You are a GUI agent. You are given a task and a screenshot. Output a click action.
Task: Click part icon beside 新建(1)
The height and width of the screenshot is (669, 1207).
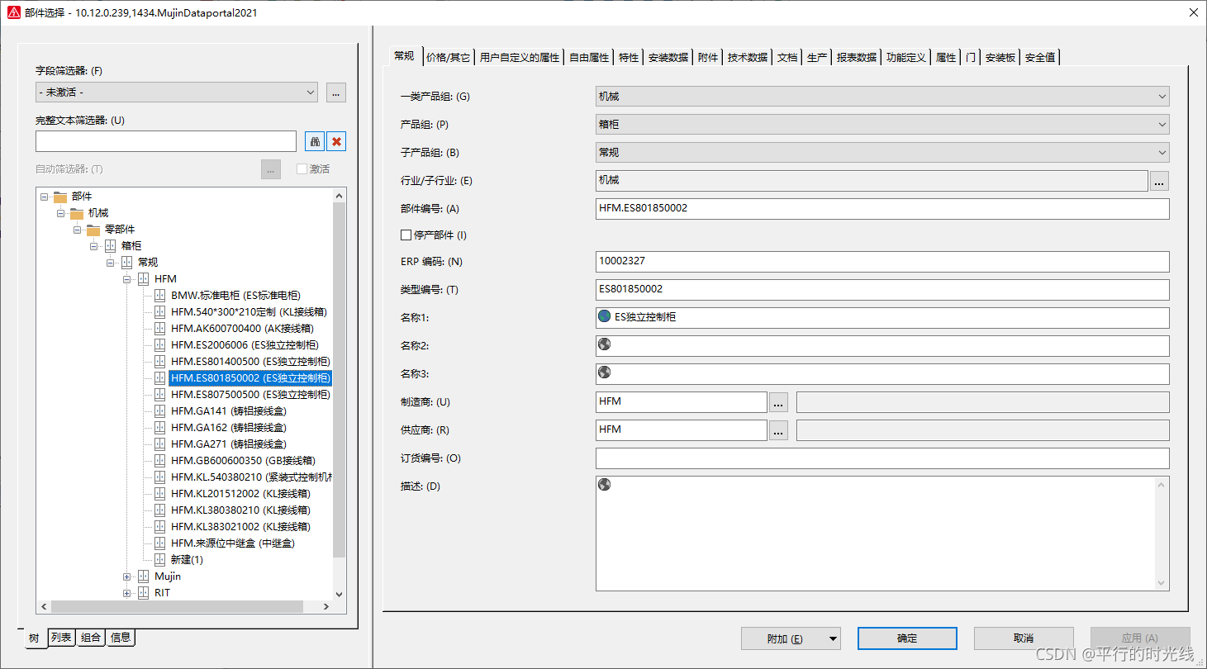pos(159,559)
